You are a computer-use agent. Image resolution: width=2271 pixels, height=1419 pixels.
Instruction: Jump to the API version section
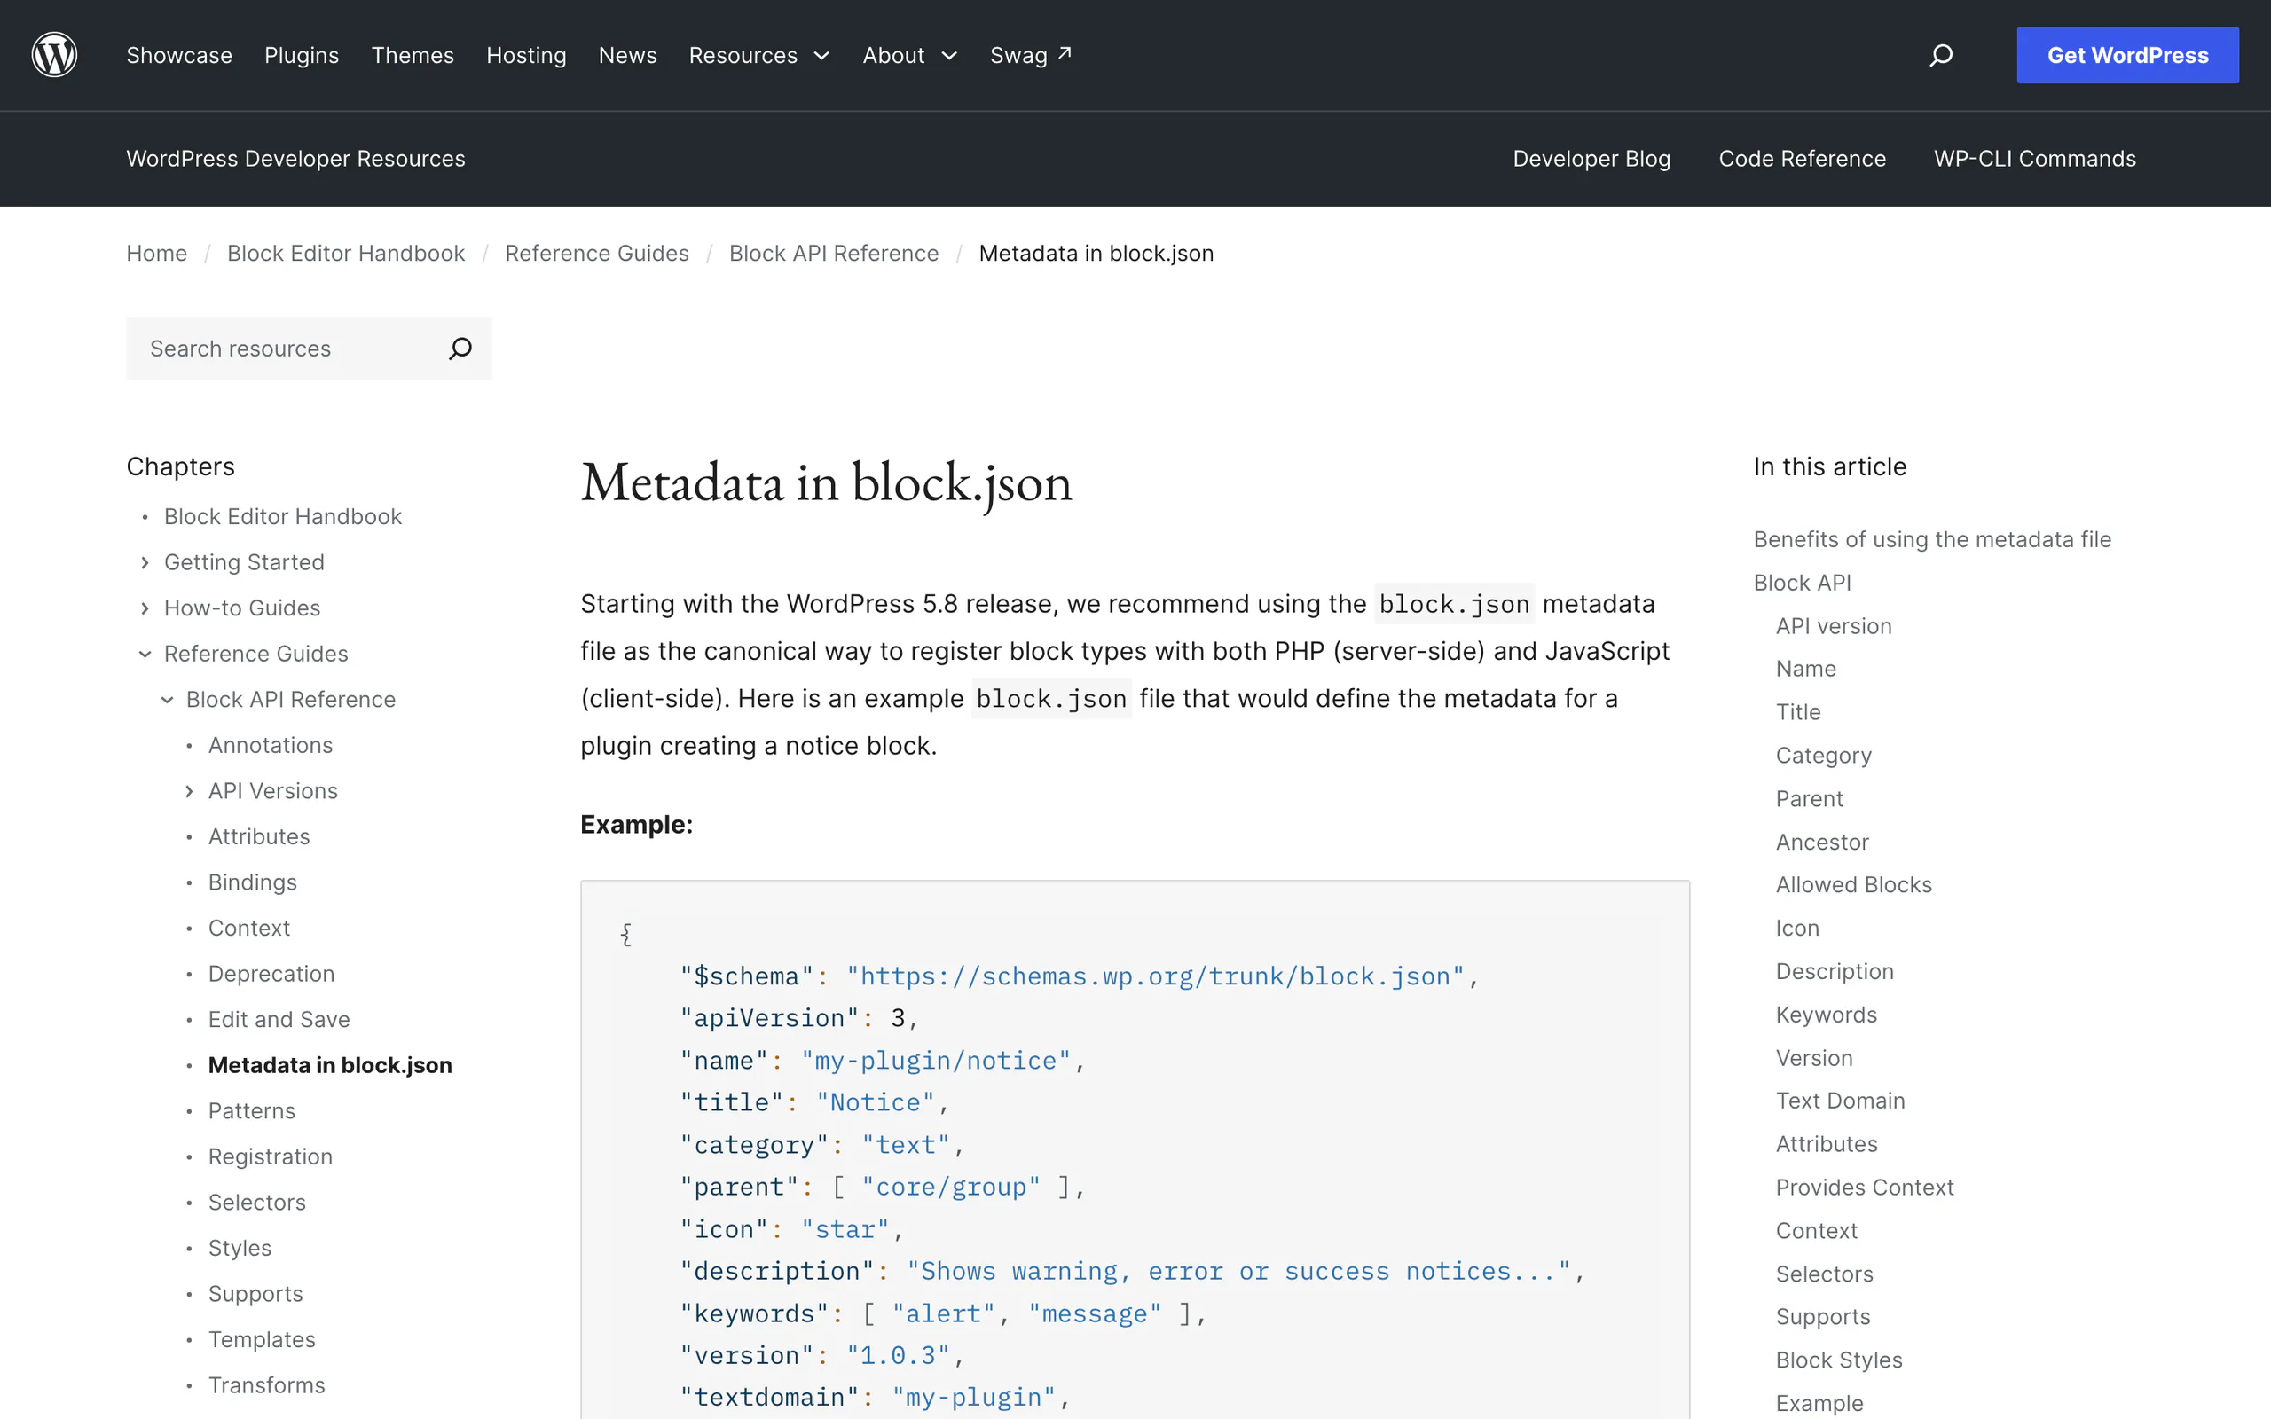point(1834,626)
